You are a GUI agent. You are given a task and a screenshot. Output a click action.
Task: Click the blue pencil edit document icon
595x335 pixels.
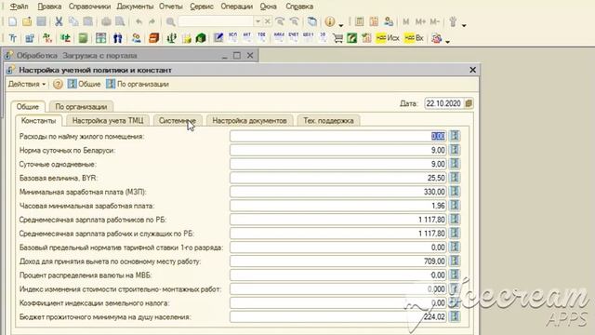click(x=218, y=38)
